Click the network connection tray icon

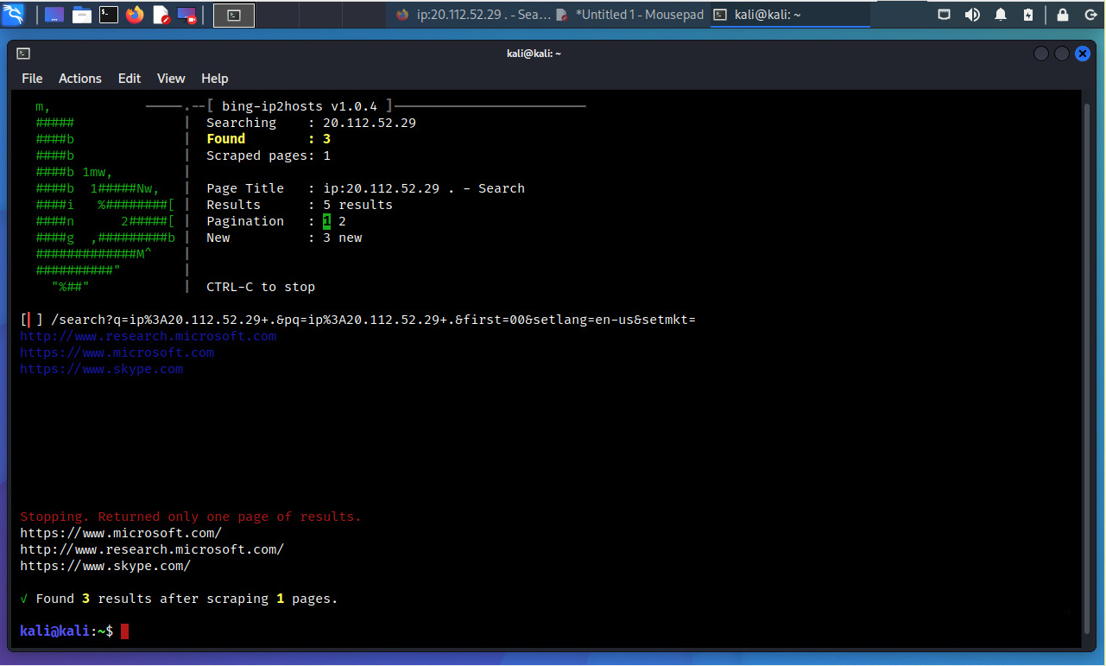click(x=945, y=15)
